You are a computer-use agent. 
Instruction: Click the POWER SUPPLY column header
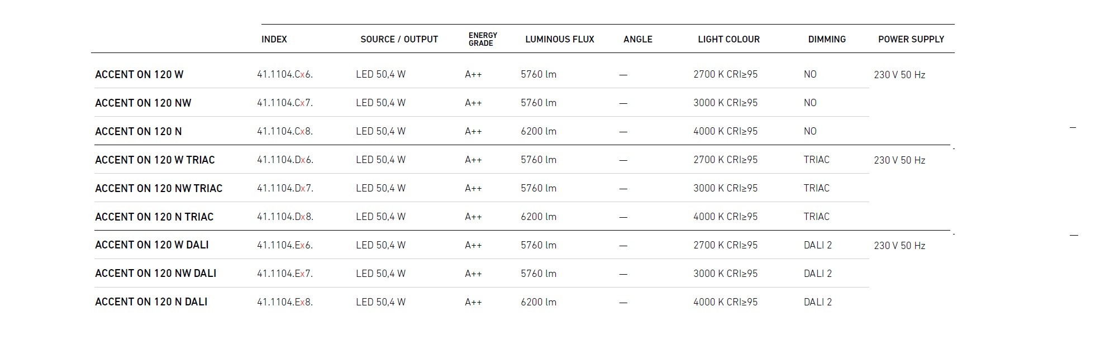911,39
